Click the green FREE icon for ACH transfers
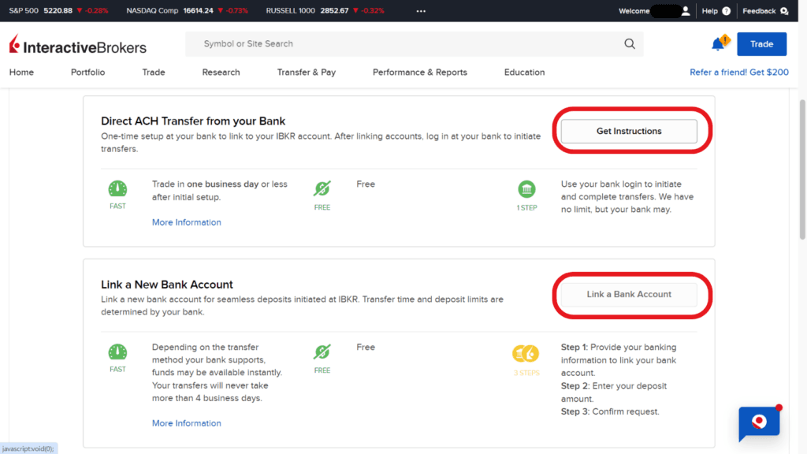This screenshot has height=454, width=807. (322, 190)
